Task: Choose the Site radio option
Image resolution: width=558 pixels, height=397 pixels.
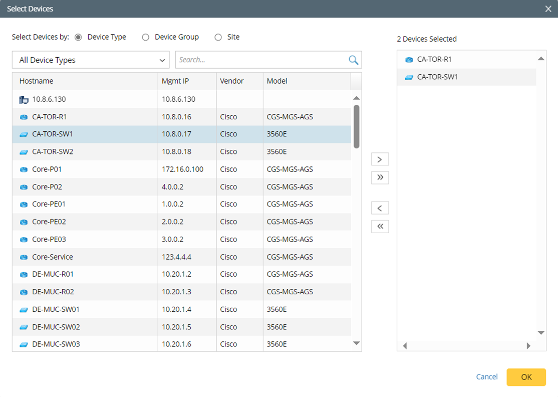Action: point(218,37)
